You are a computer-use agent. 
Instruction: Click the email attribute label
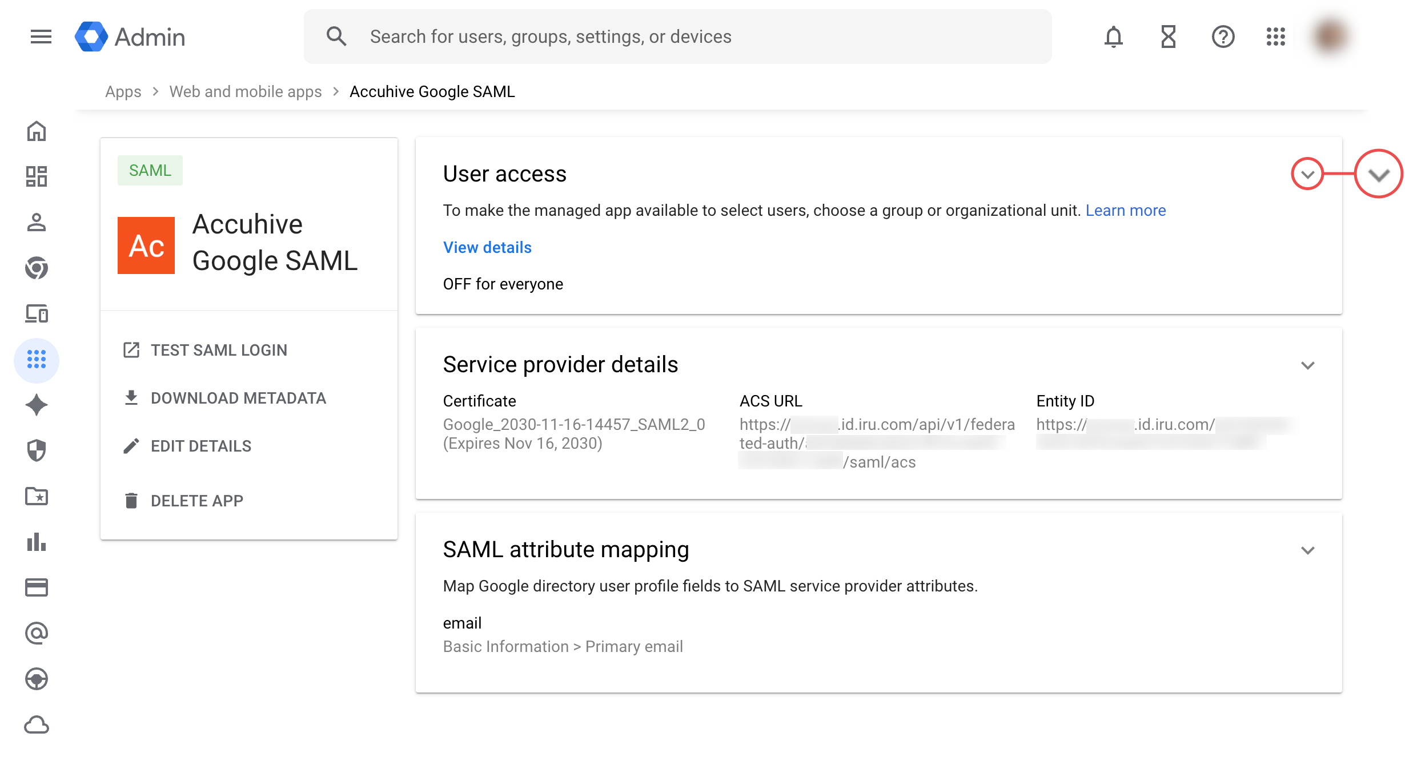[462, 623]
